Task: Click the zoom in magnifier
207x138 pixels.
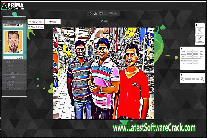Action: point(202,79)
